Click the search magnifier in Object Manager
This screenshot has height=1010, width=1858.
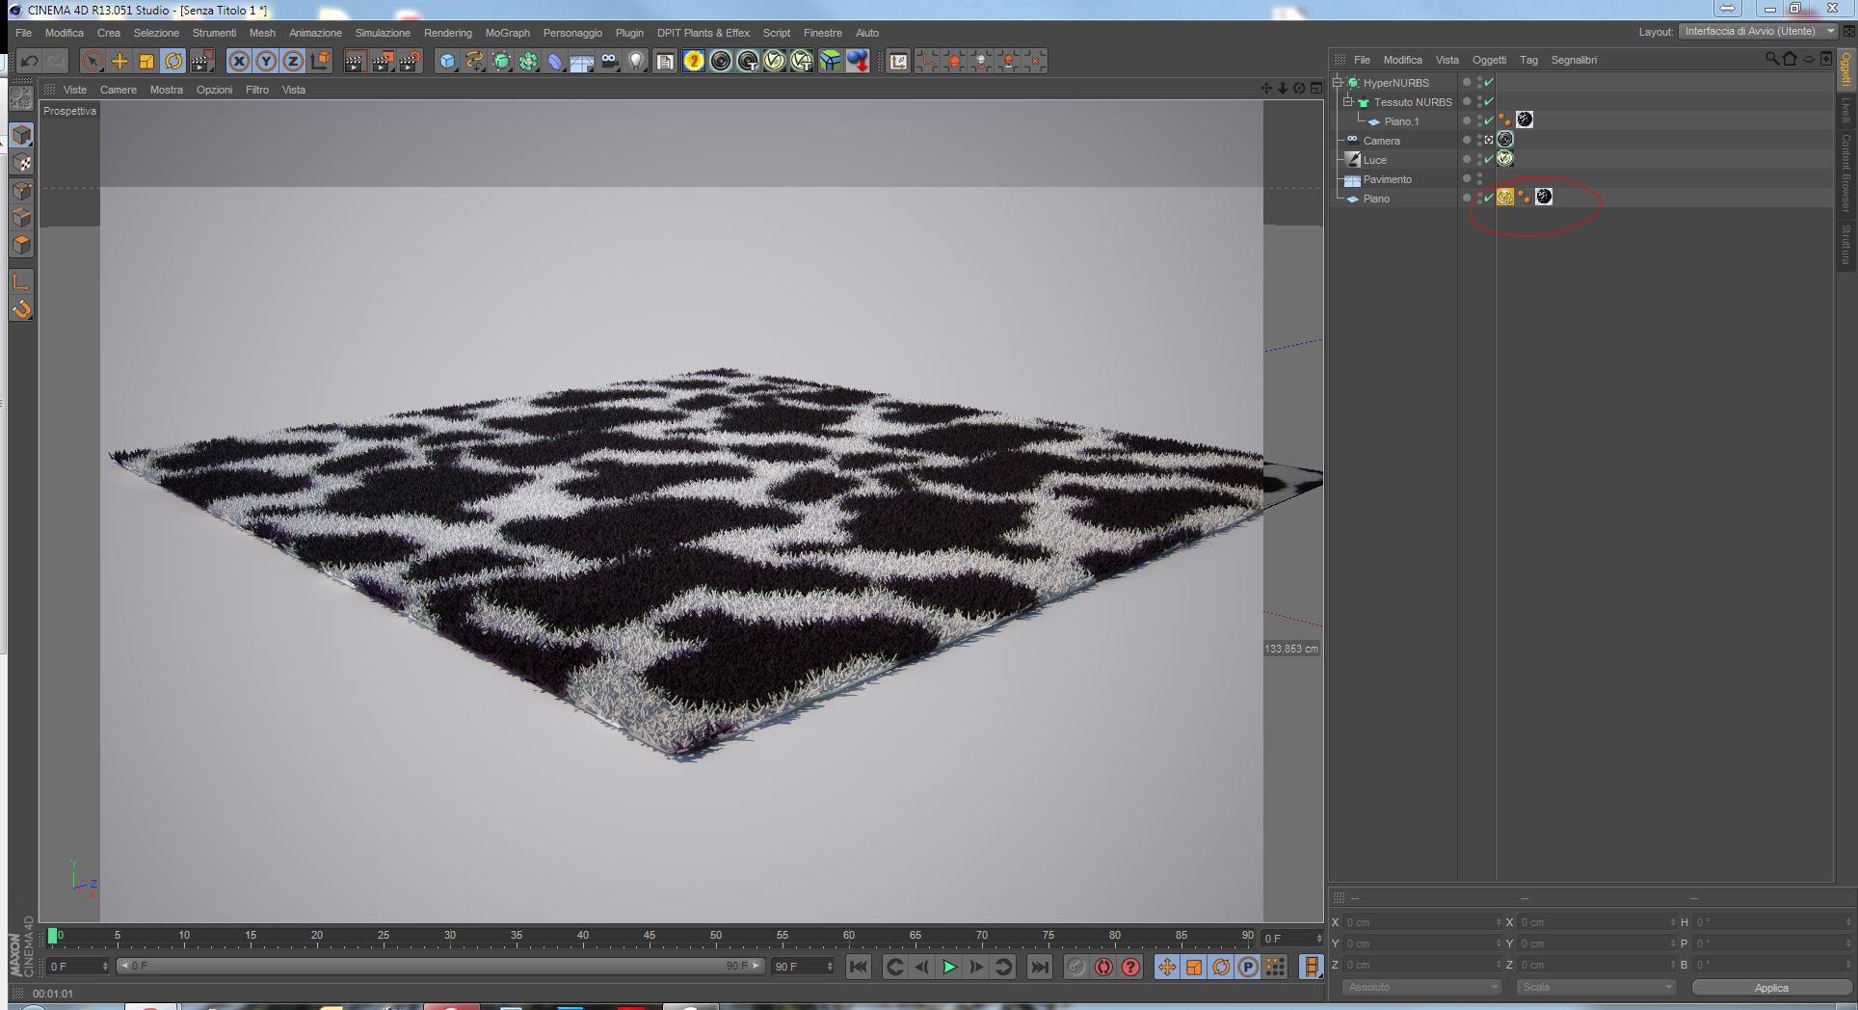click(1771, 60)
